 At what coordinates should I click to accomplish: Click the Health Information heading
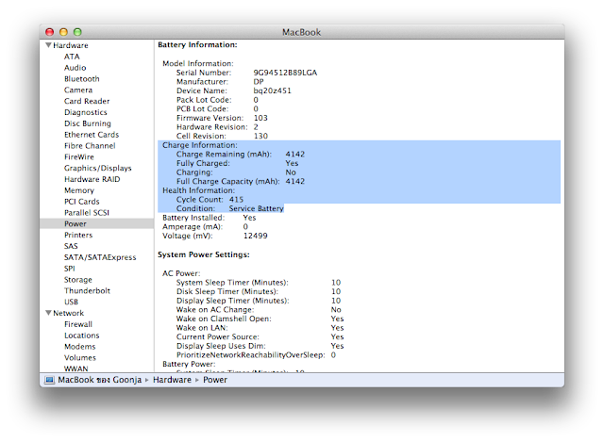(x=198, y=190)
